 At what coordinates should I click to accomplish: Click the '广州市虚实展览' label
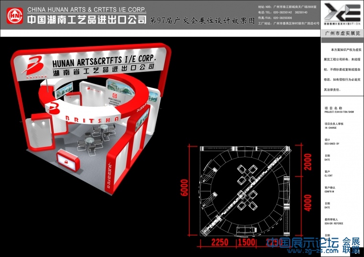pos(342,33)
